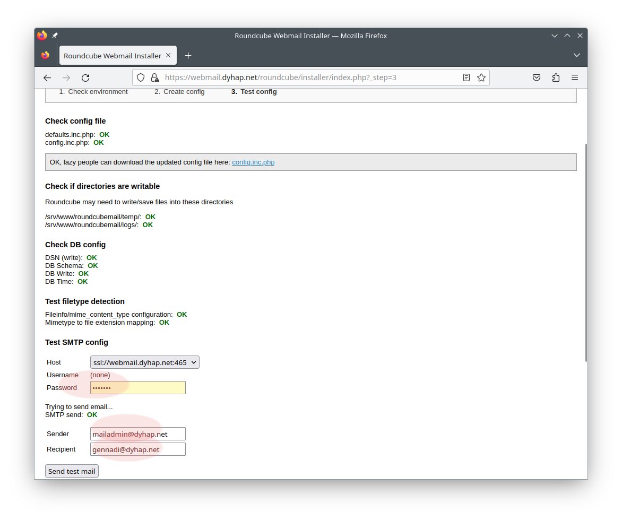Expand the SMTP Host dropdown
Screen dimensions: 622x520
(x=144, y=362)
